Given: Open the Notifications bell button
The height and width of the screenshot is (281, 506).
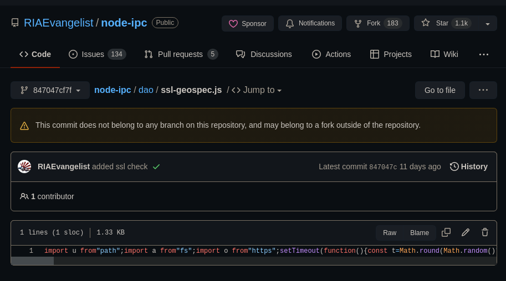Looking at the screenshot, I should tap(310, 23).
